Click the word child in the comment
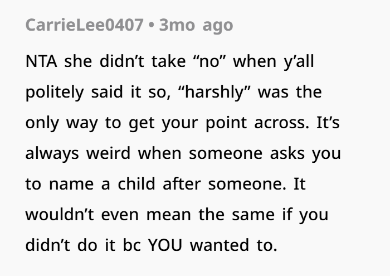Viewport: 390px width, 276px height. tap(136, 183)
